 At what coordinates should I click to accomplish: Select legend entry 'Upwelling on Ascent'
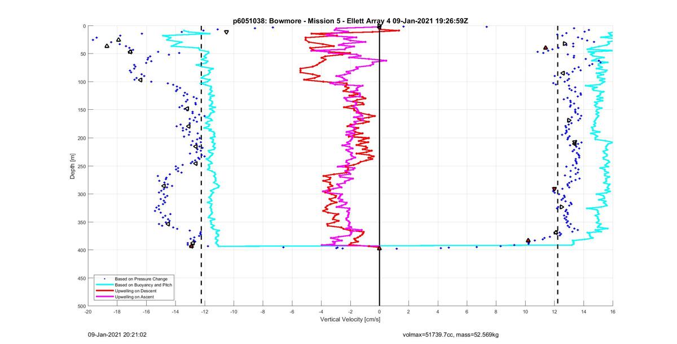point(135,297)
